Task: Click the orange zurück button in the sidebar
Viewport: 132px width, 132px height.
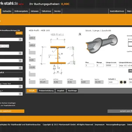Action: [19, 33]
